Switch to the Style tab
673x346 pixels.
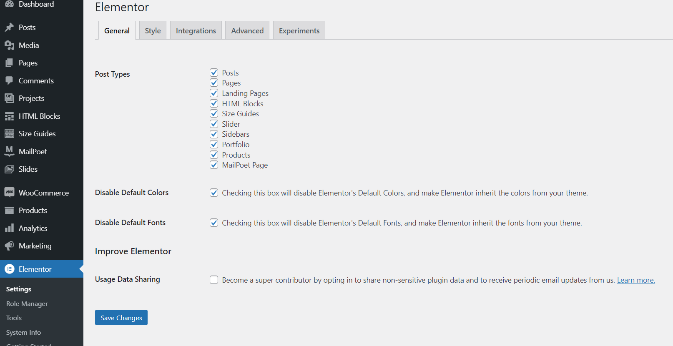[x=153, y=30]
